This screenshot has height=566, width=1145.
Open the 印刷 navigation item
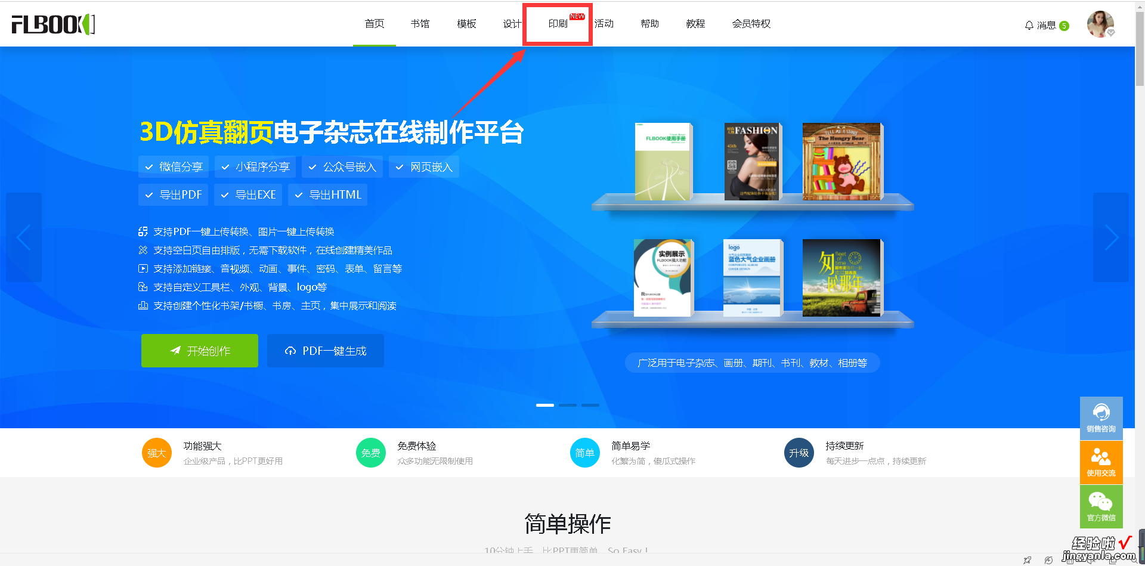pyautogui.click(x=558, y=24)
